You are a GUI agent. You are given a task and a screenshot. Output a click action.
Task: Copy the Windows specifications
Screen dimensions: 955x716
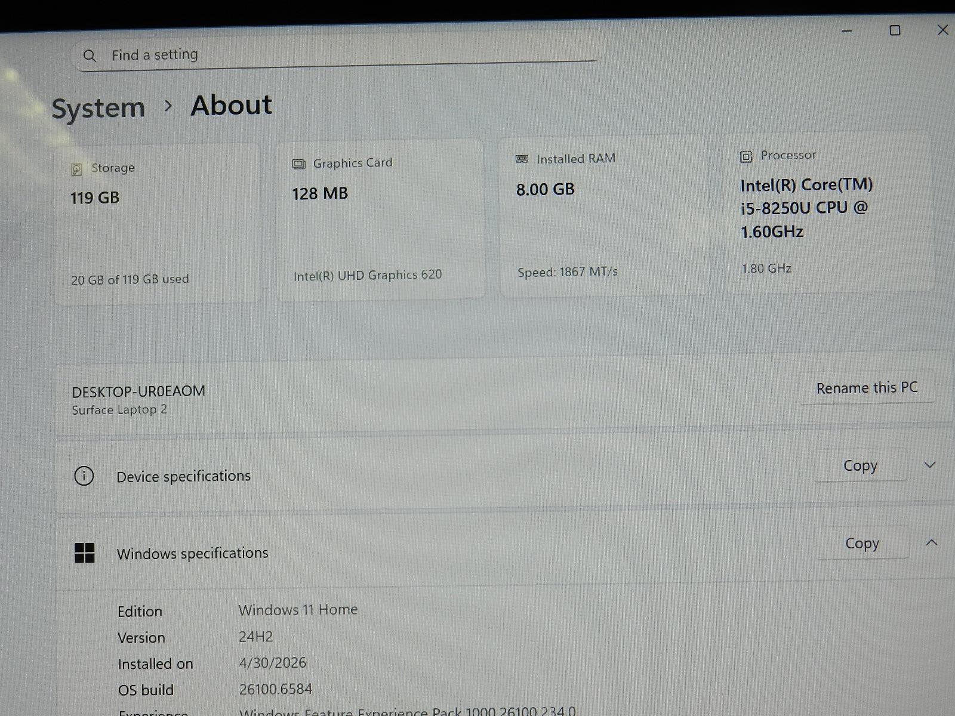click(x=862, y=543)
